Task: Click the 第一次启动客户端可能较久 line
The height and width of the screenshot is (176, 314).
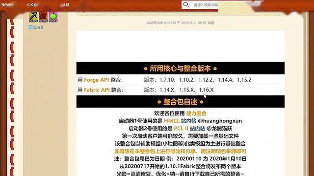Action: click(x=180, y=136)
